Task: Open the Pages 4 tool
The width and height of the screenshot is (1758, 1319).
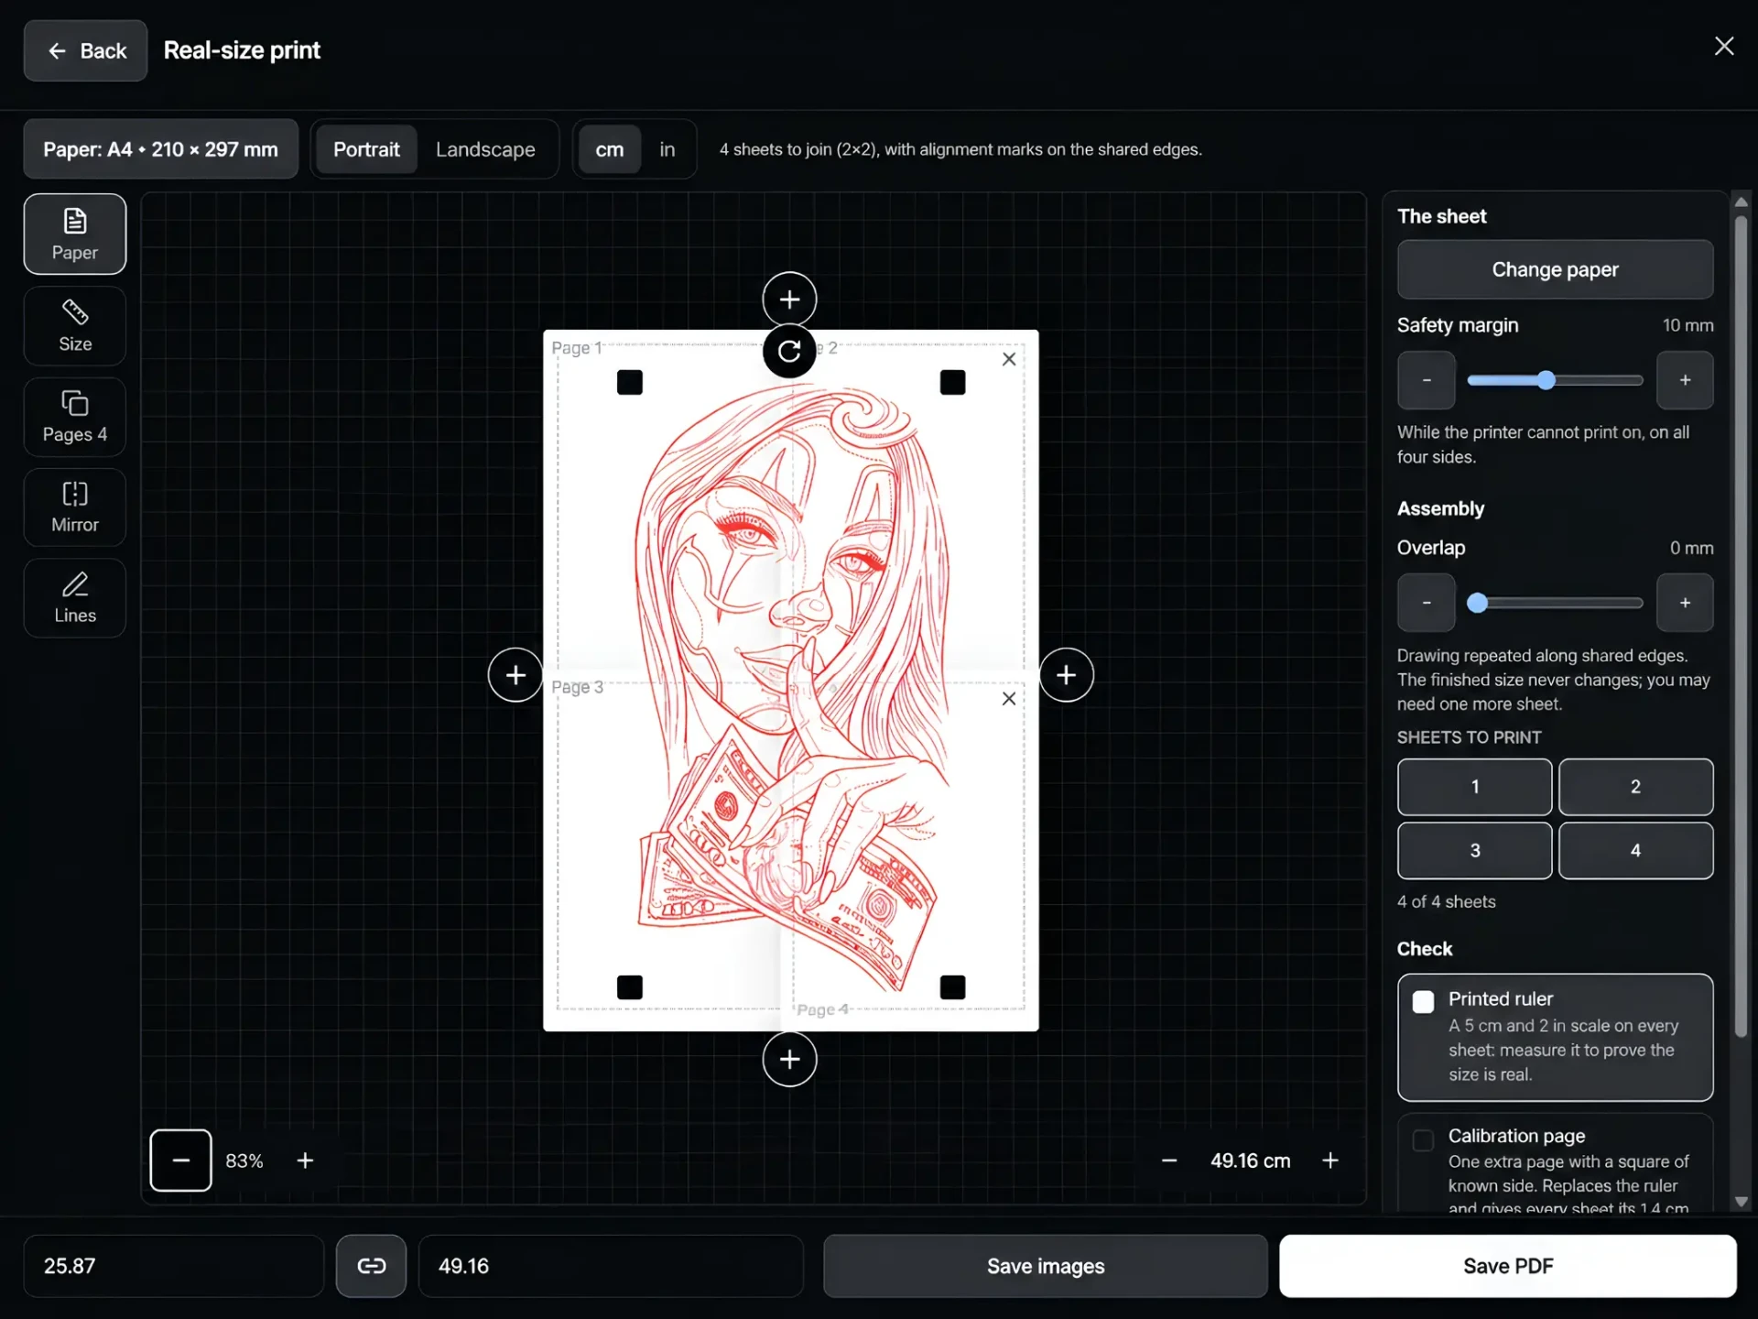Action: [x=75, y=417]
